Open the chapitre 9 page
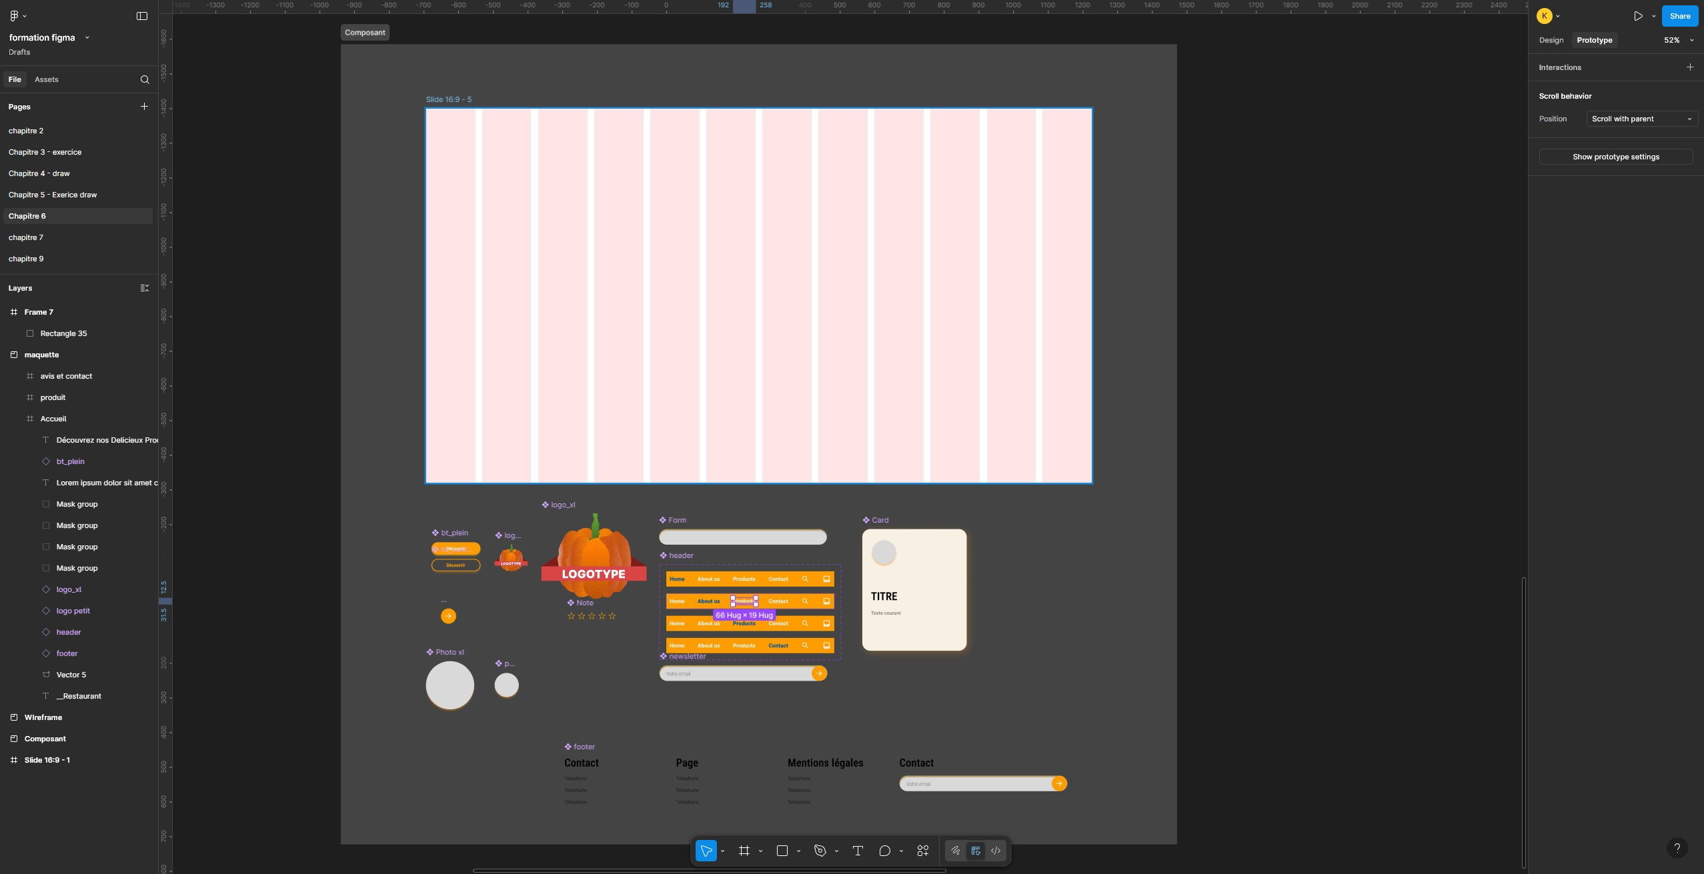 click(x=77, y=259)
